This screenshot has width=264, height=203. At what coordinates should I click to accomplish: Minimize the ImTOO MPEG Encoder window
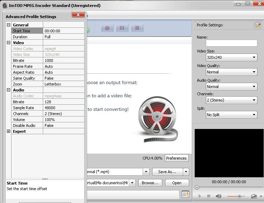point(238,4)
